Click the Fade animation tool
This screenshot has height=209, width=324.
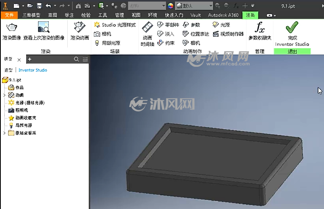tap(166, 34)
